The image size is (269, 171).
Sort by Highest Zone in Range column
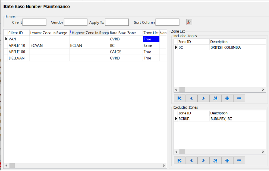tap(90, 33)
